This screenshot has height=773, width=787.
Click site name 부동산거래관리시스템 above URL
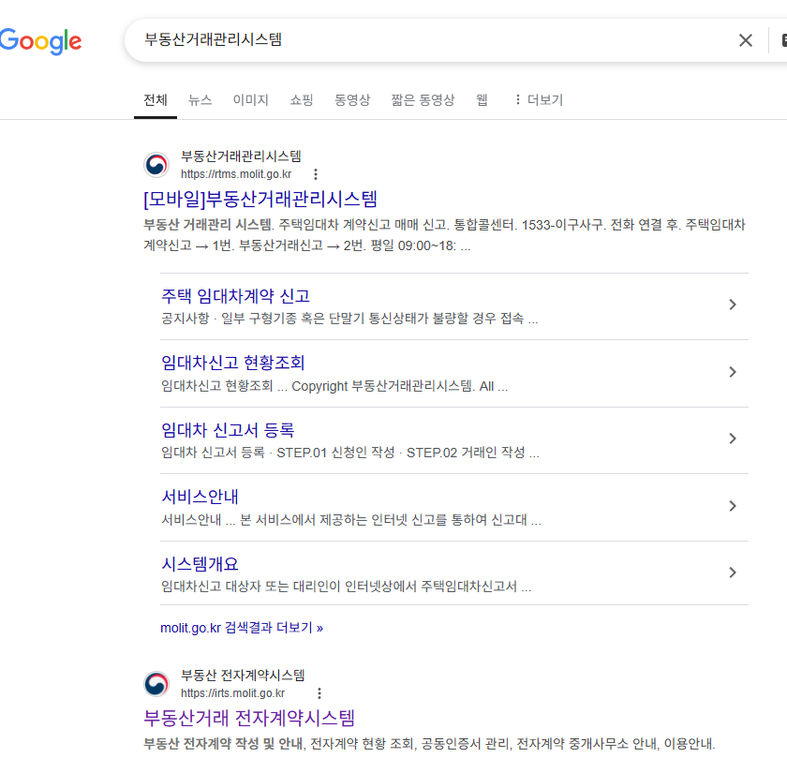[x=241, y=156]
